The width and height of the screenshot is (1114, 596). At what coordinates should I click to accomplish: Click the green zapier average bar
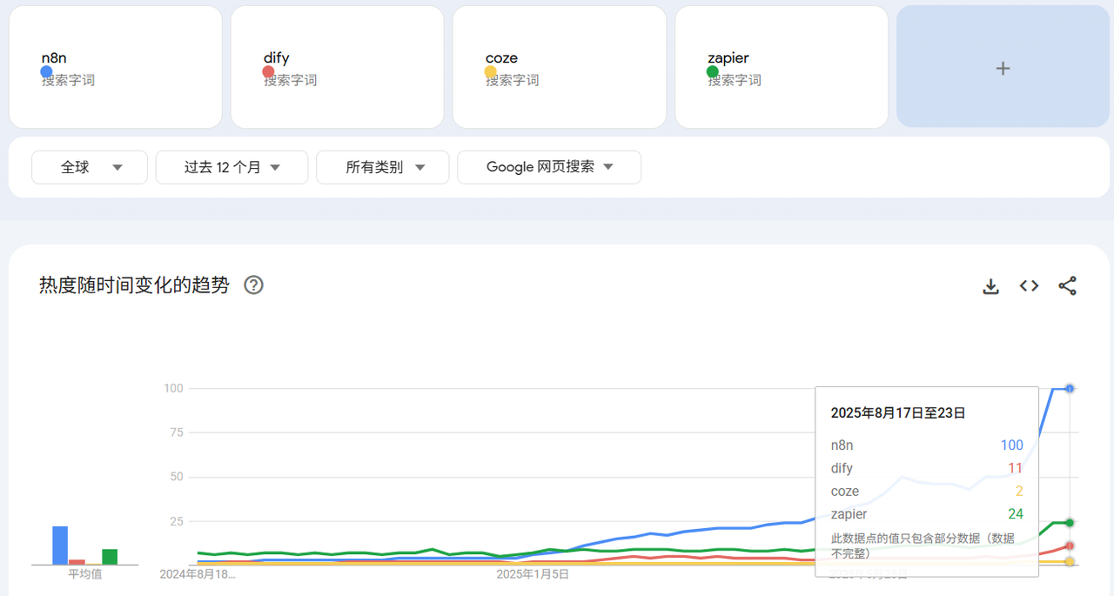[x=110, y=557]
